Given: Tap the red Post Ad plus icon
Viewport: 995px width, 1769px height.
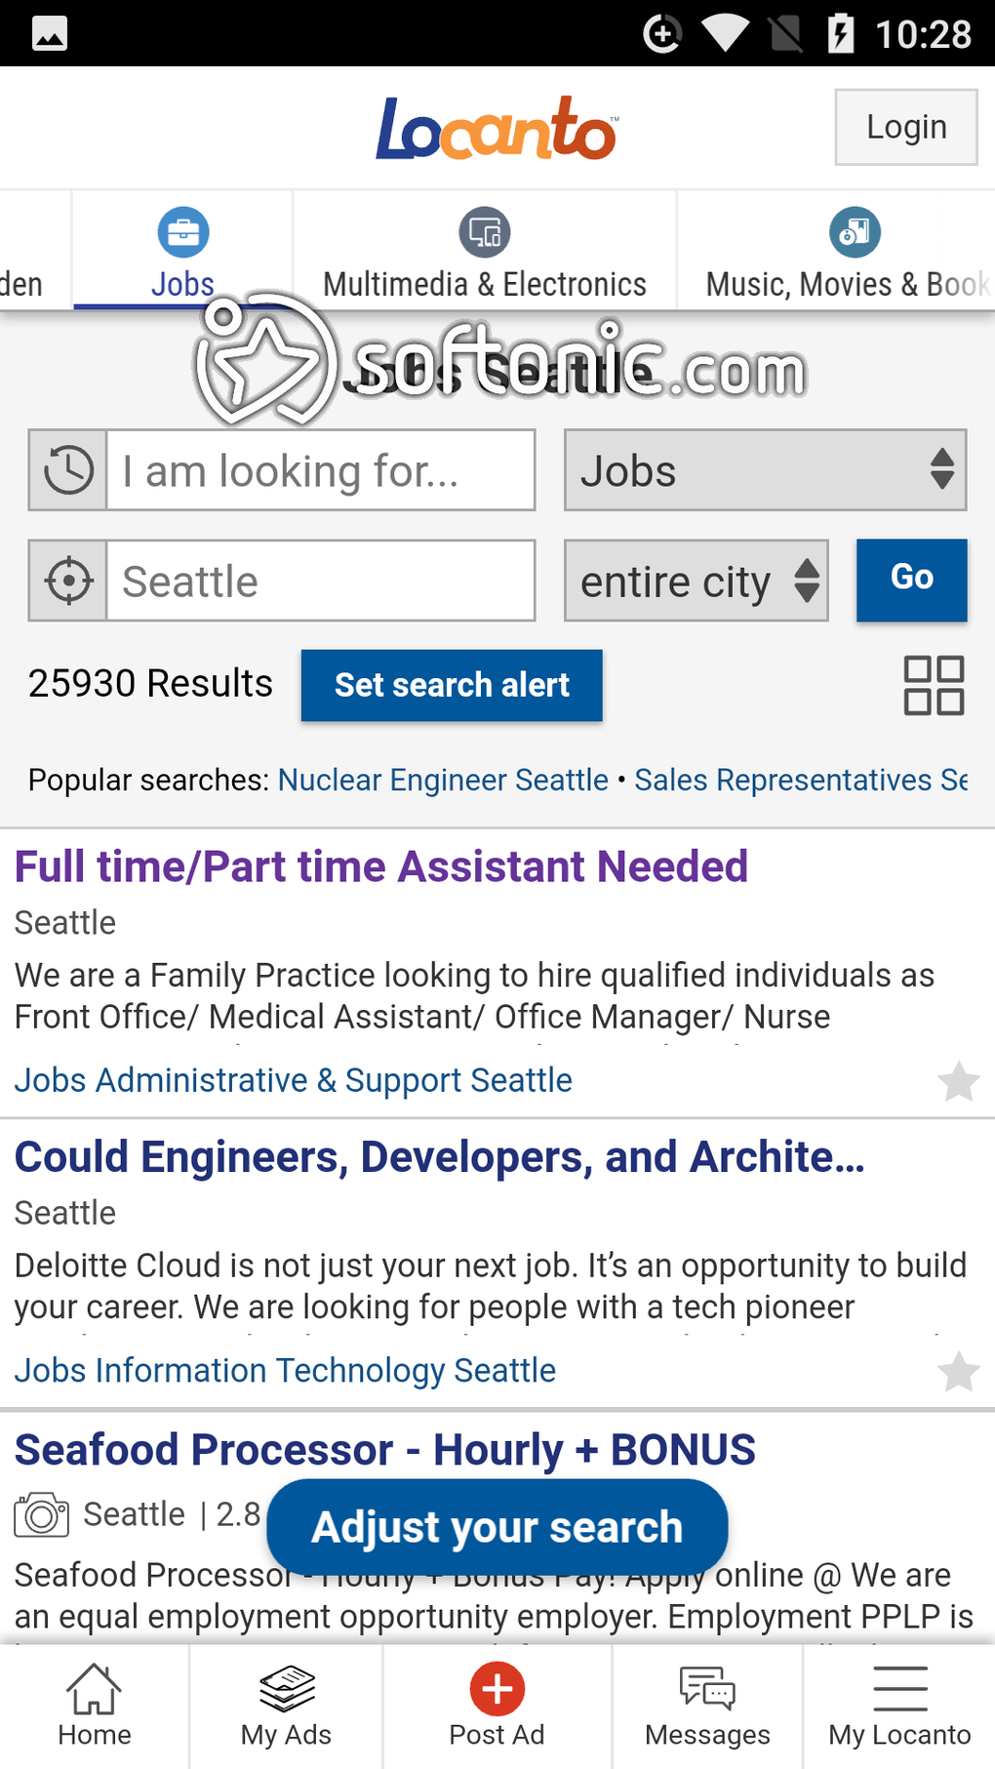Looking at the screenshot, I should point(497,1690).
